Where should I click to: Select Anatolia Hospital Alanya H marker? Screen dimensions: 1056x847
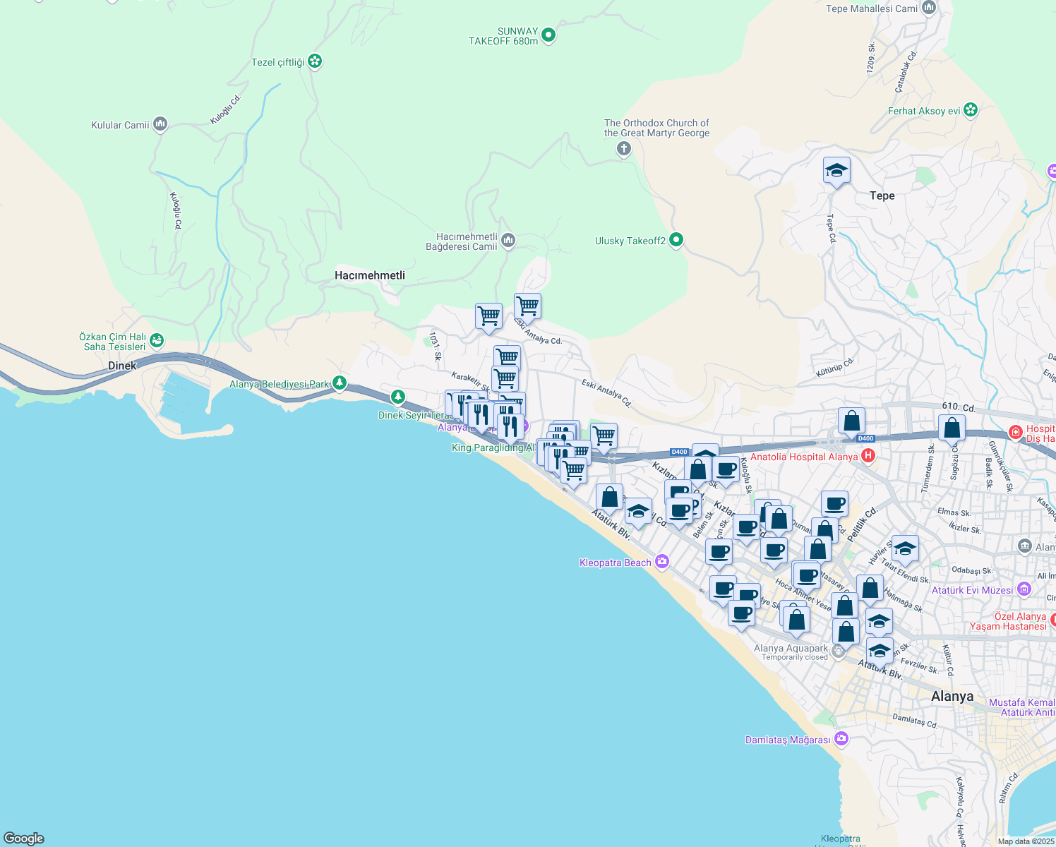coord(868,456)
